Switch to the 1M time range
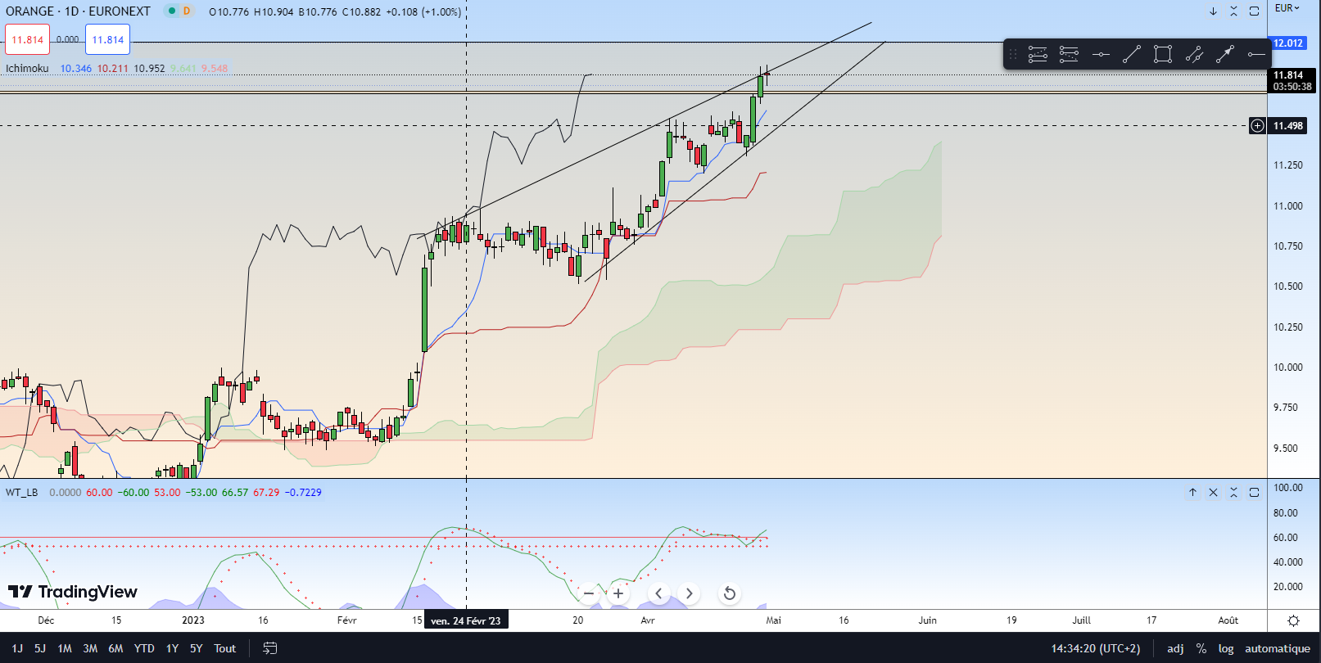 click(65, 648)
